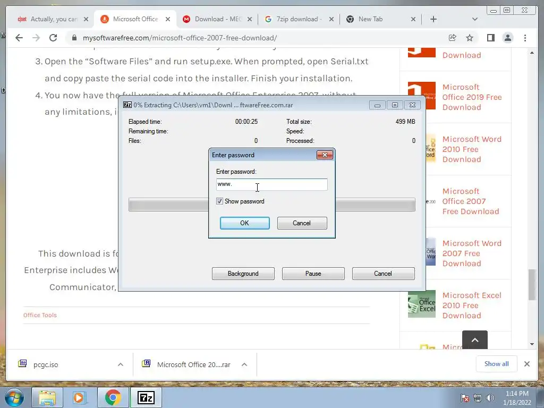Uncheck the Show password checkbox
The height and width of the screenshot is (408, 544).
pyautogui.click(x=219, y=201)
